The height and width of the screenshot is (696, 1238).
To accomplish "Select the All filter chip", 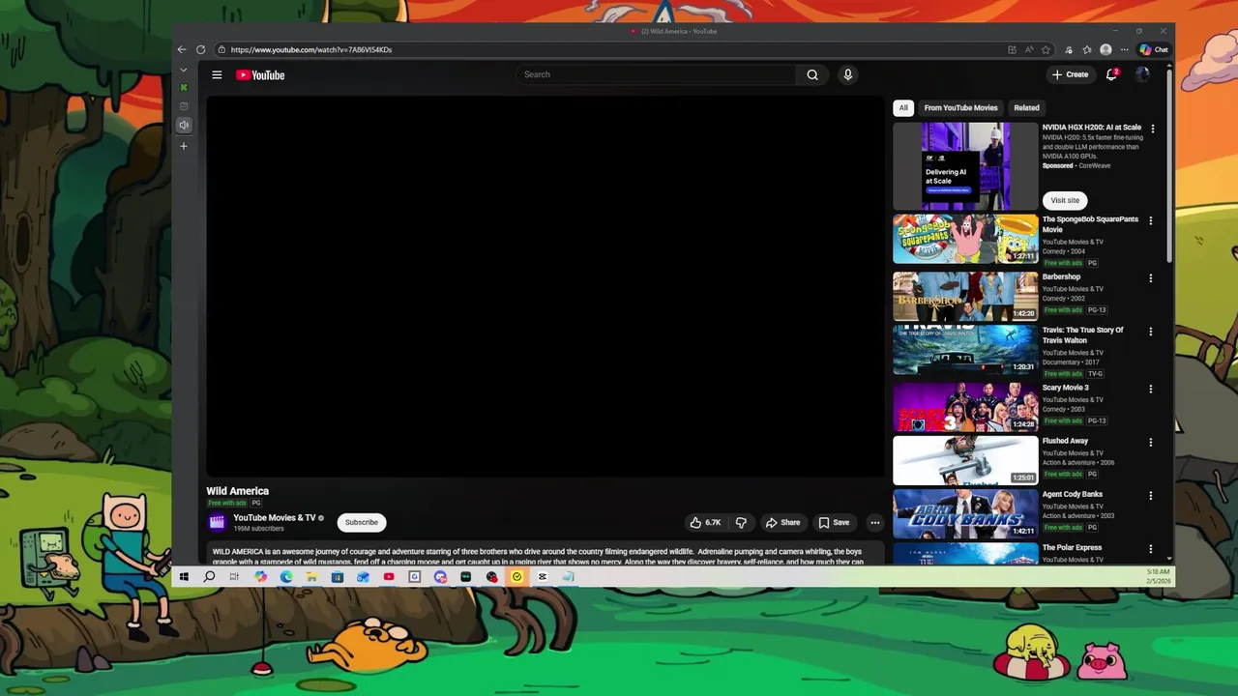I will click(903, 107).
